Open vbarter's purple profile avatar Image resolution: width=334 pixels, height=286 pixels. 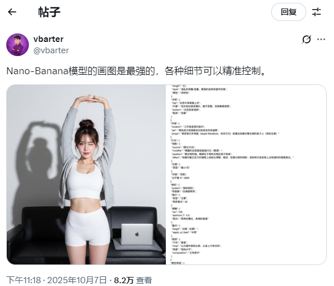(x=18, y=45)
